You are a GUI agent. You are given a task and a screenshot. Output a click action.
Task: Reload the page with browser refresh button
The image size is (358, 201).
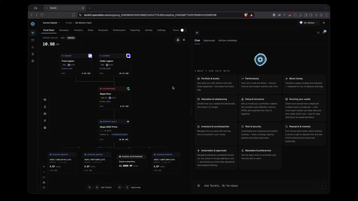click(42, 15)
